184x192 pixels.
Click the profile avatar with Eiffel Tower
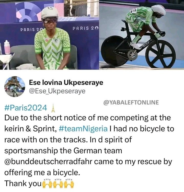tap(15, 86)
